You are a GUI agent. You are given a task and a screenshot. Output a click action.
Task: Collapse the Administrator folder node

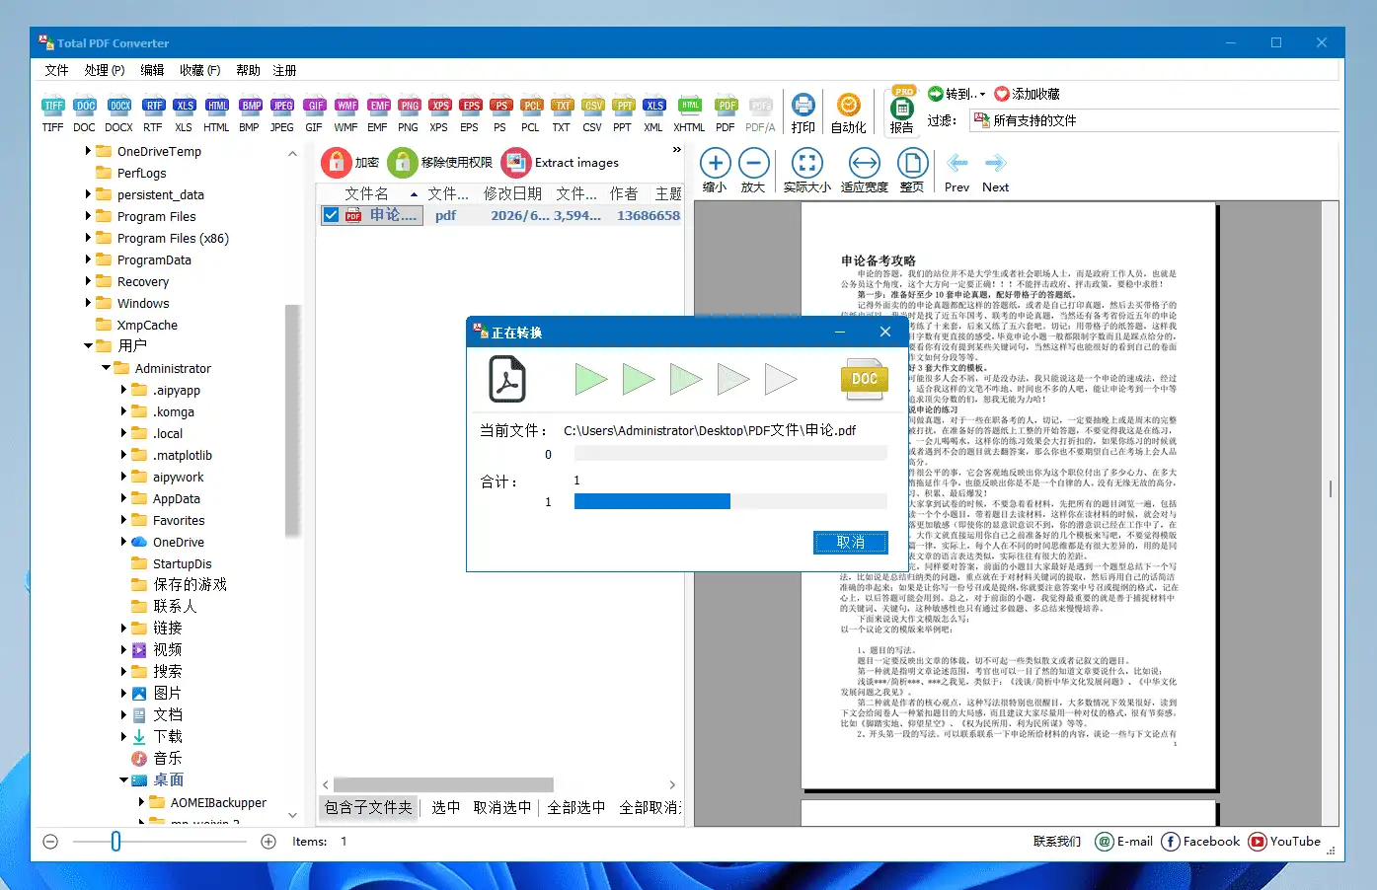click(106, 368)
